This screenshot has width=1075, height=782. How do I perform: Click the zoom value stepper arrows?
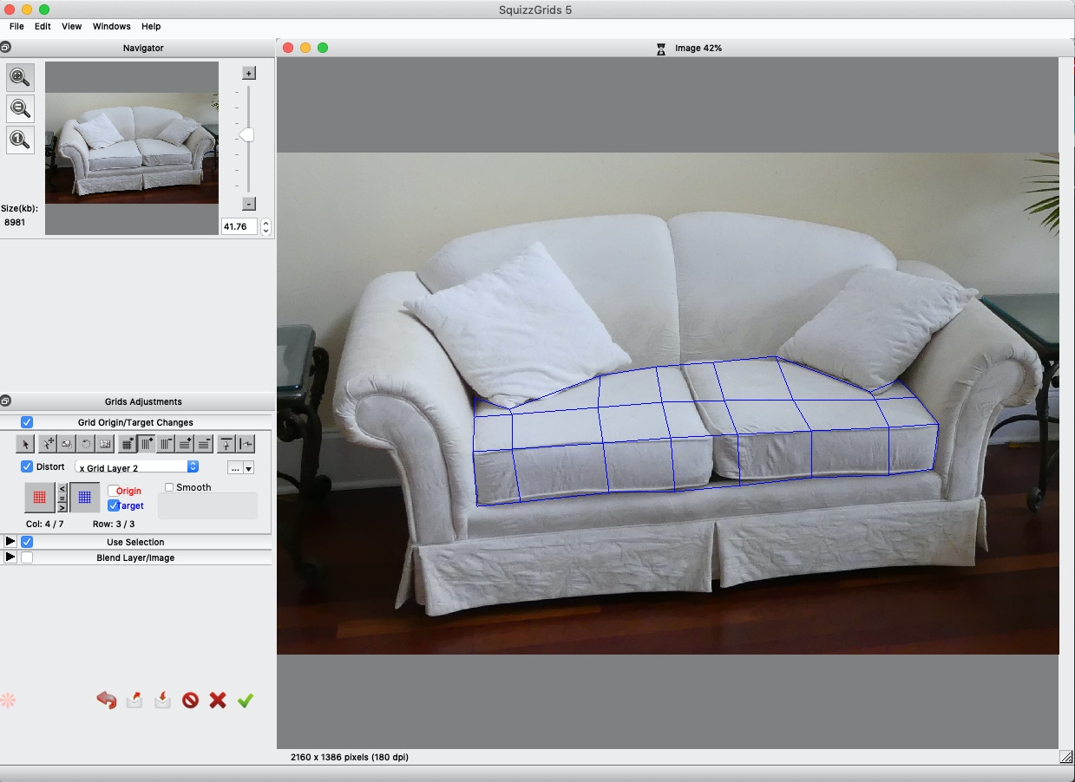point(265,227)
